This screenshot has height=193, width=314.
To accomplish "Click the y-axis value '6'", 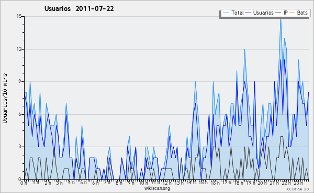I will coord(20,114).
